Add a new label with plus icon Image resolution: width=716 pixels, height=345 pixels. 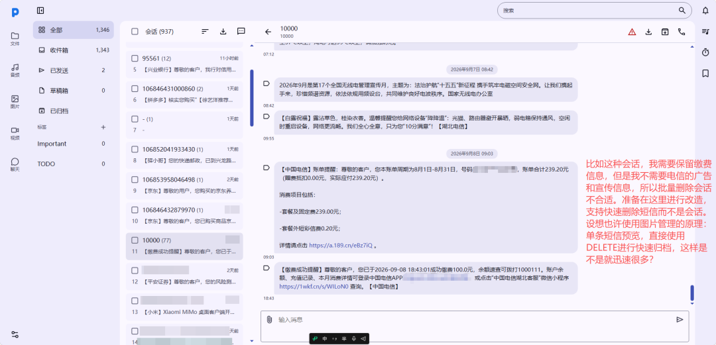pyautogui.click(x=103, y=127)
